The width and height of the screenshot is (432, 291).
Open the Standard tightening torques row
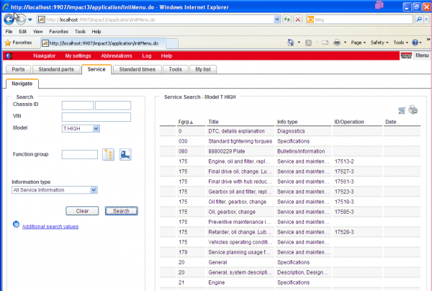(x=290, y=141)
